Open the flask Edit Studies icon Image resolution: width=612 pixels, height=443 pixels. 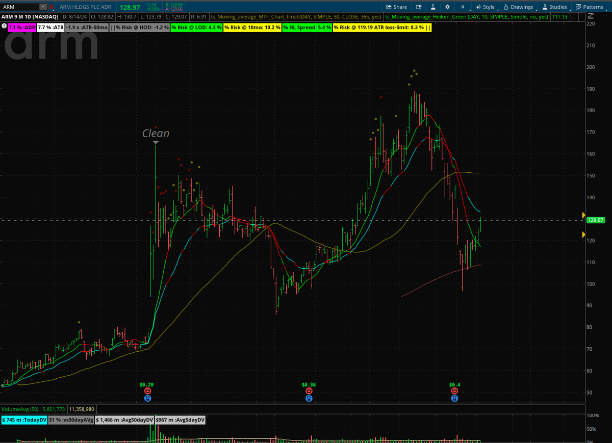pyautogui.click(x=432, y=7)
